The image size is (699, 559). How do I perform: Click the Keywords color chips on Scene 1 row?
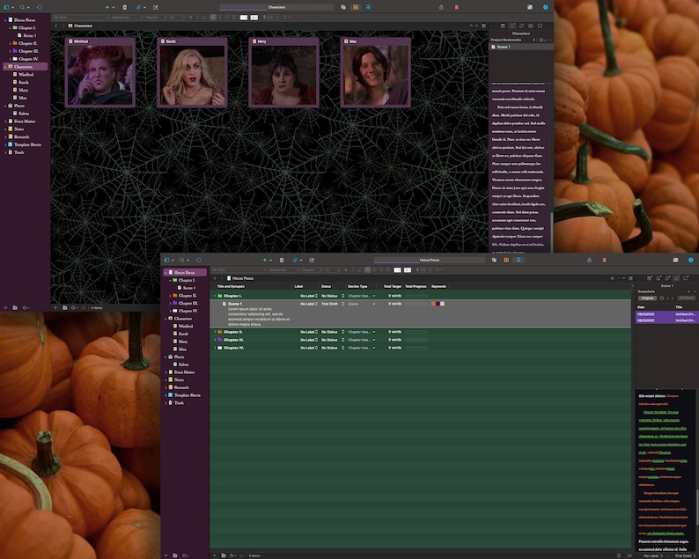pyautogui.click(x=438, y=304)
